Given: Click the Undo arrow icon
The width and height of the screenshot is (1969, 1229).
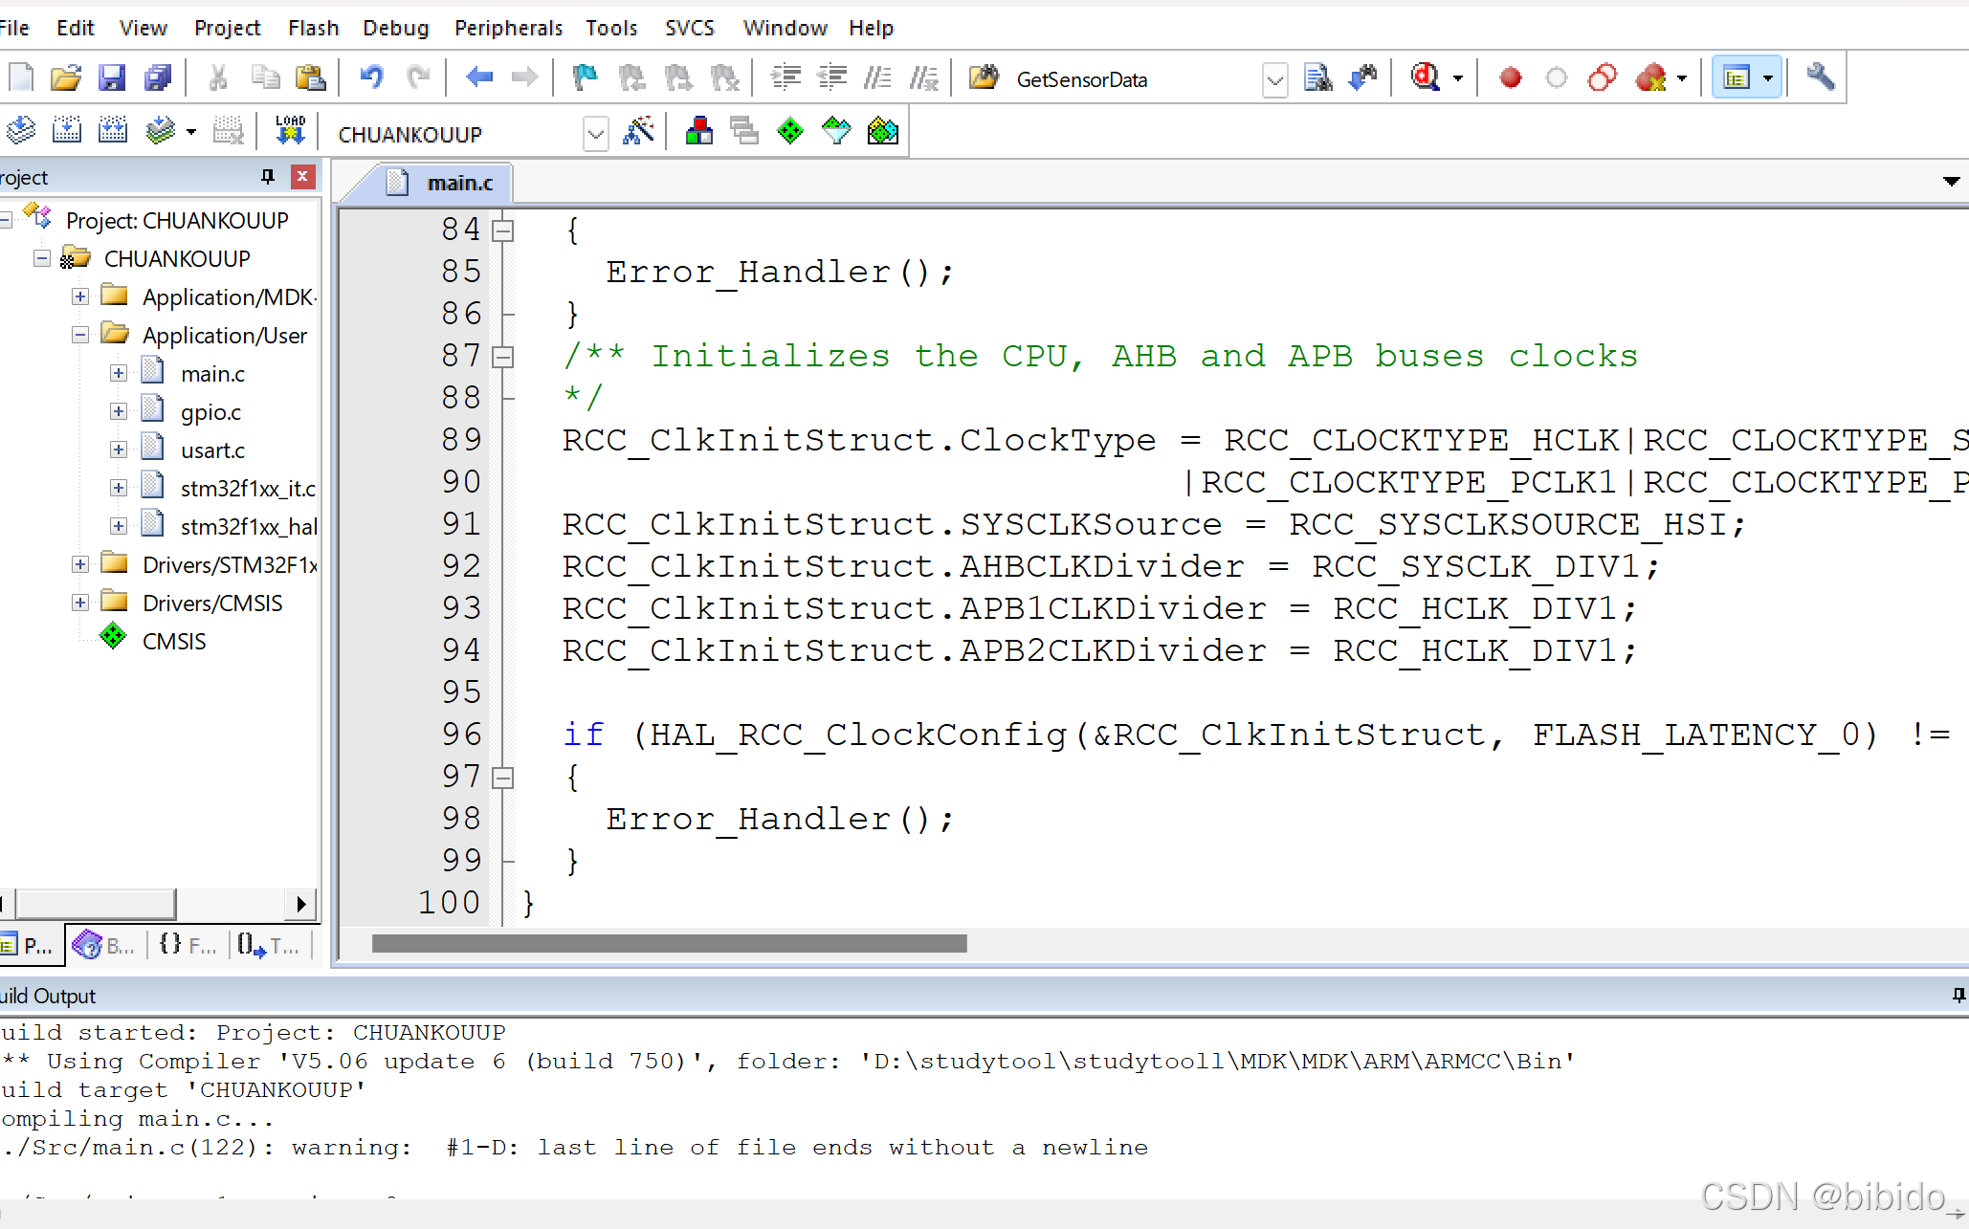Looking at the screenshot, I should point(371,78).
